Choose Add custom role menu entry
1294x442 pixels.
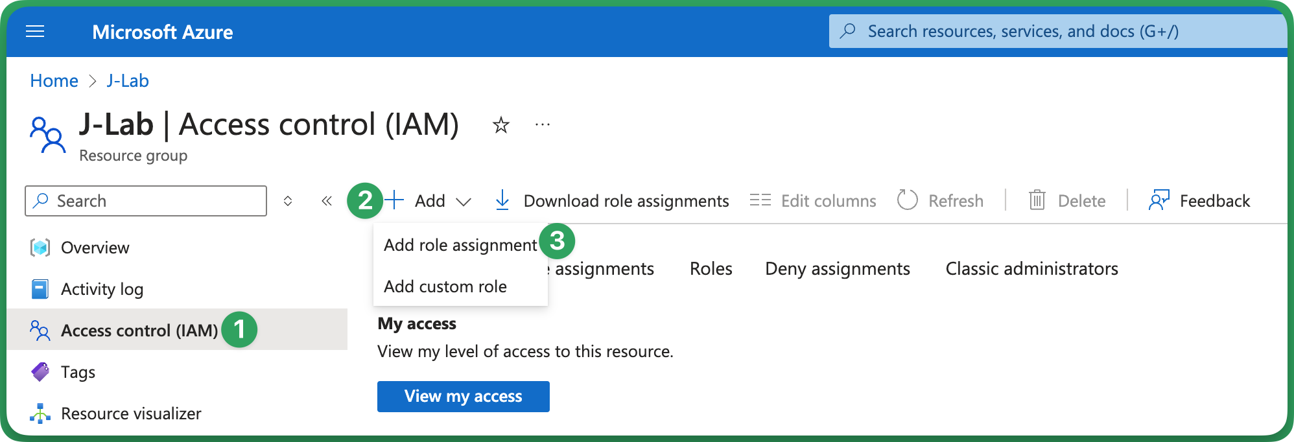445,286
